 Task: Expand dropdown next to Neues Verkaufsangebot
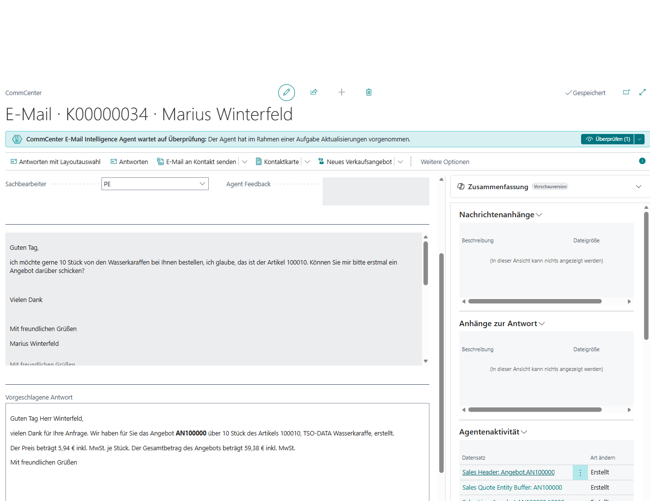400,162
